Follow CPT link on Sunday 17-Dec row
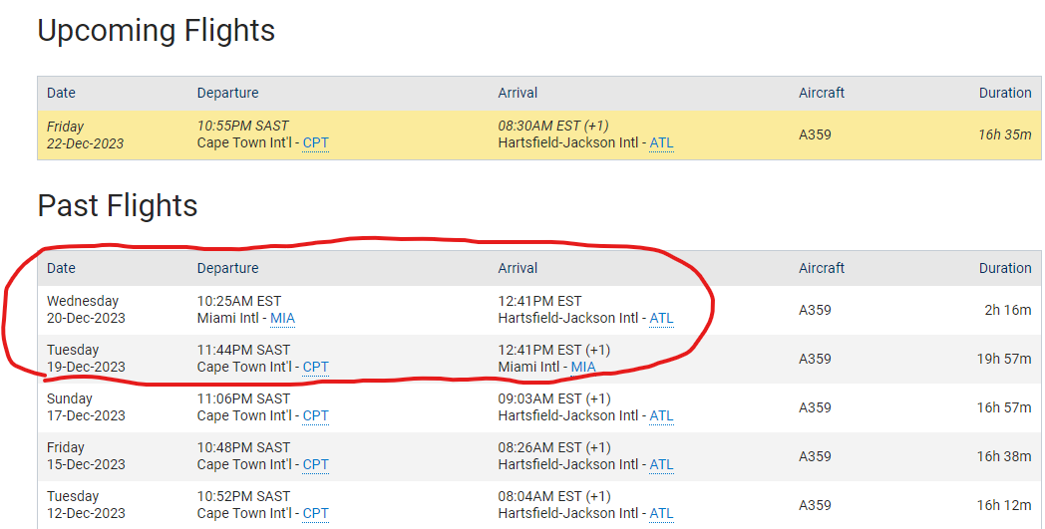 tap(315, 416)
